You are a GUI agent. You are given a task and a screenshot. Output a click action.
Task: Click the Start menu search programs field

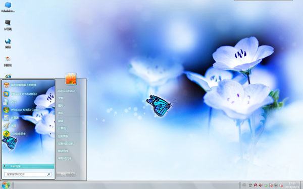click(28, 174)
